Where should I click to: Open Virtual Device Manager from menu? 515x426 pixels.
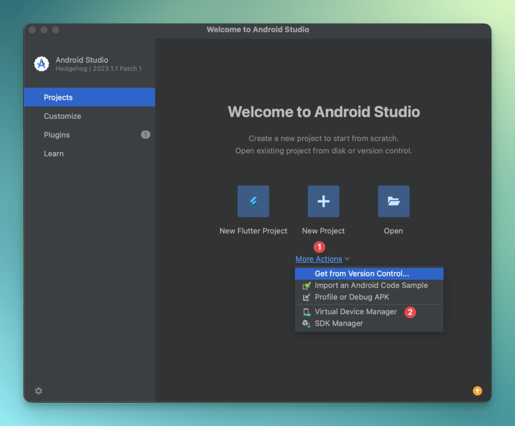click(x=369, y=312)
